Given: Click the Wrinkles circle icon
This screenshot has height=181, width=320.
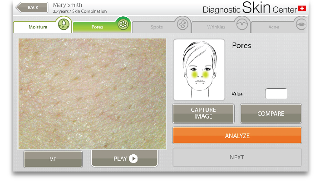Looking at the screenshot, I should 242,24.
